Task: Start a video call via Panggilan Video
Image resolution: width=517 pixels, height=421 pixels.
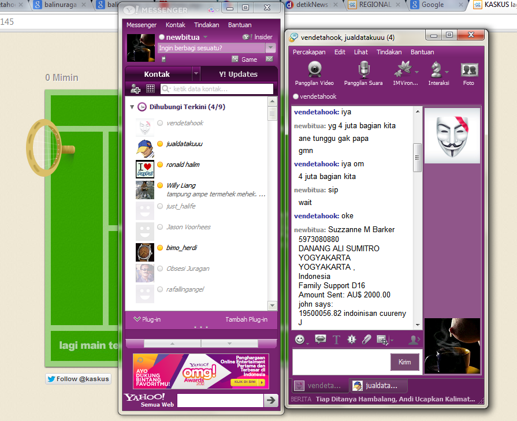Action: pyautogui.click(x=314, y=73)
